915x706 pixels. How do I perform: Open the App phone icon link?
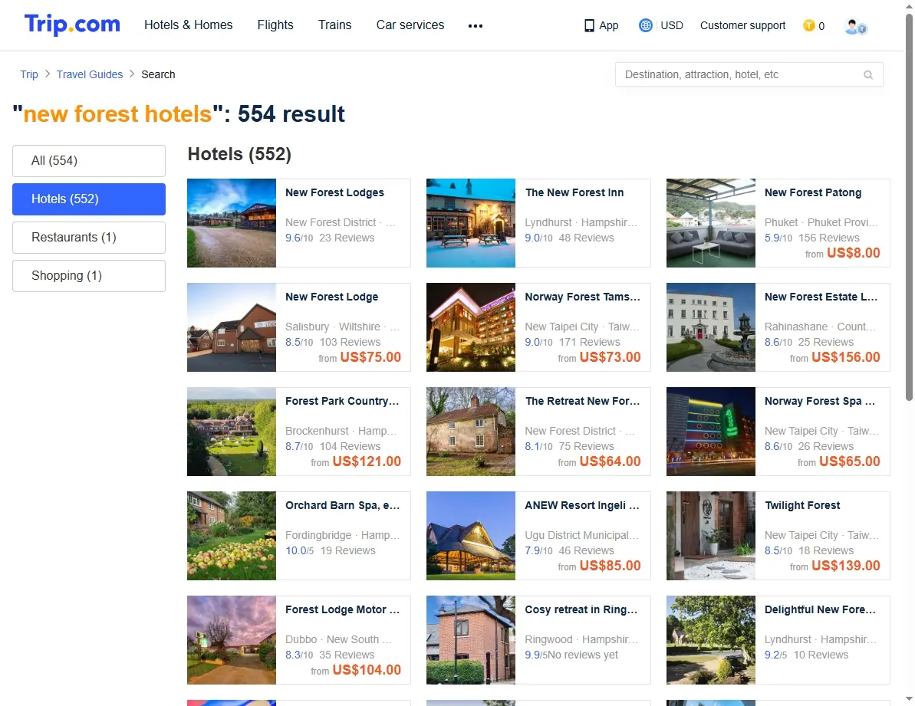(x=601, y=25)
